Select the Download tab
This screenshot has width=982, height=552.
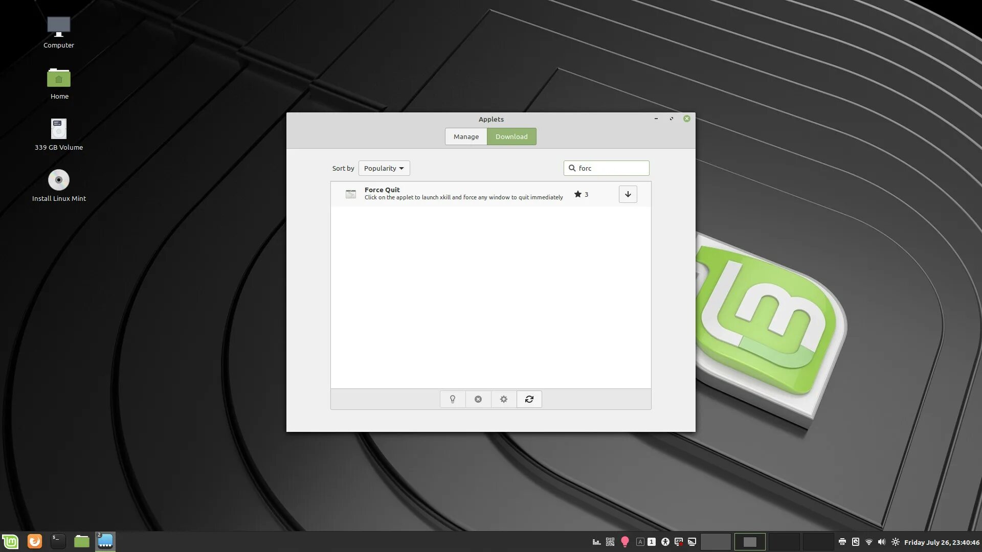click(x=511, y=136)
